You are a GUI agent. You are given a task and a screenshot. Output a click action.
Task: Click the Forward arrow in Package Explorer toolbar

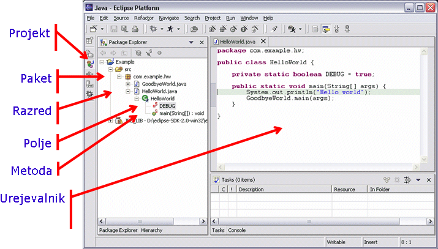point(113,53)
